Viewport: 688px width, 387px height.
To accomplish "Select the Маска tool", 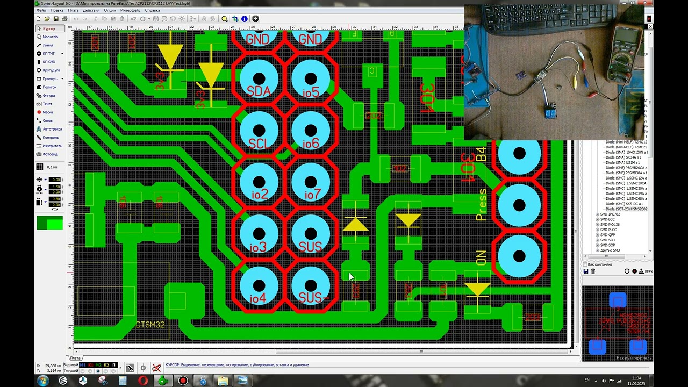I will [51, 112].
